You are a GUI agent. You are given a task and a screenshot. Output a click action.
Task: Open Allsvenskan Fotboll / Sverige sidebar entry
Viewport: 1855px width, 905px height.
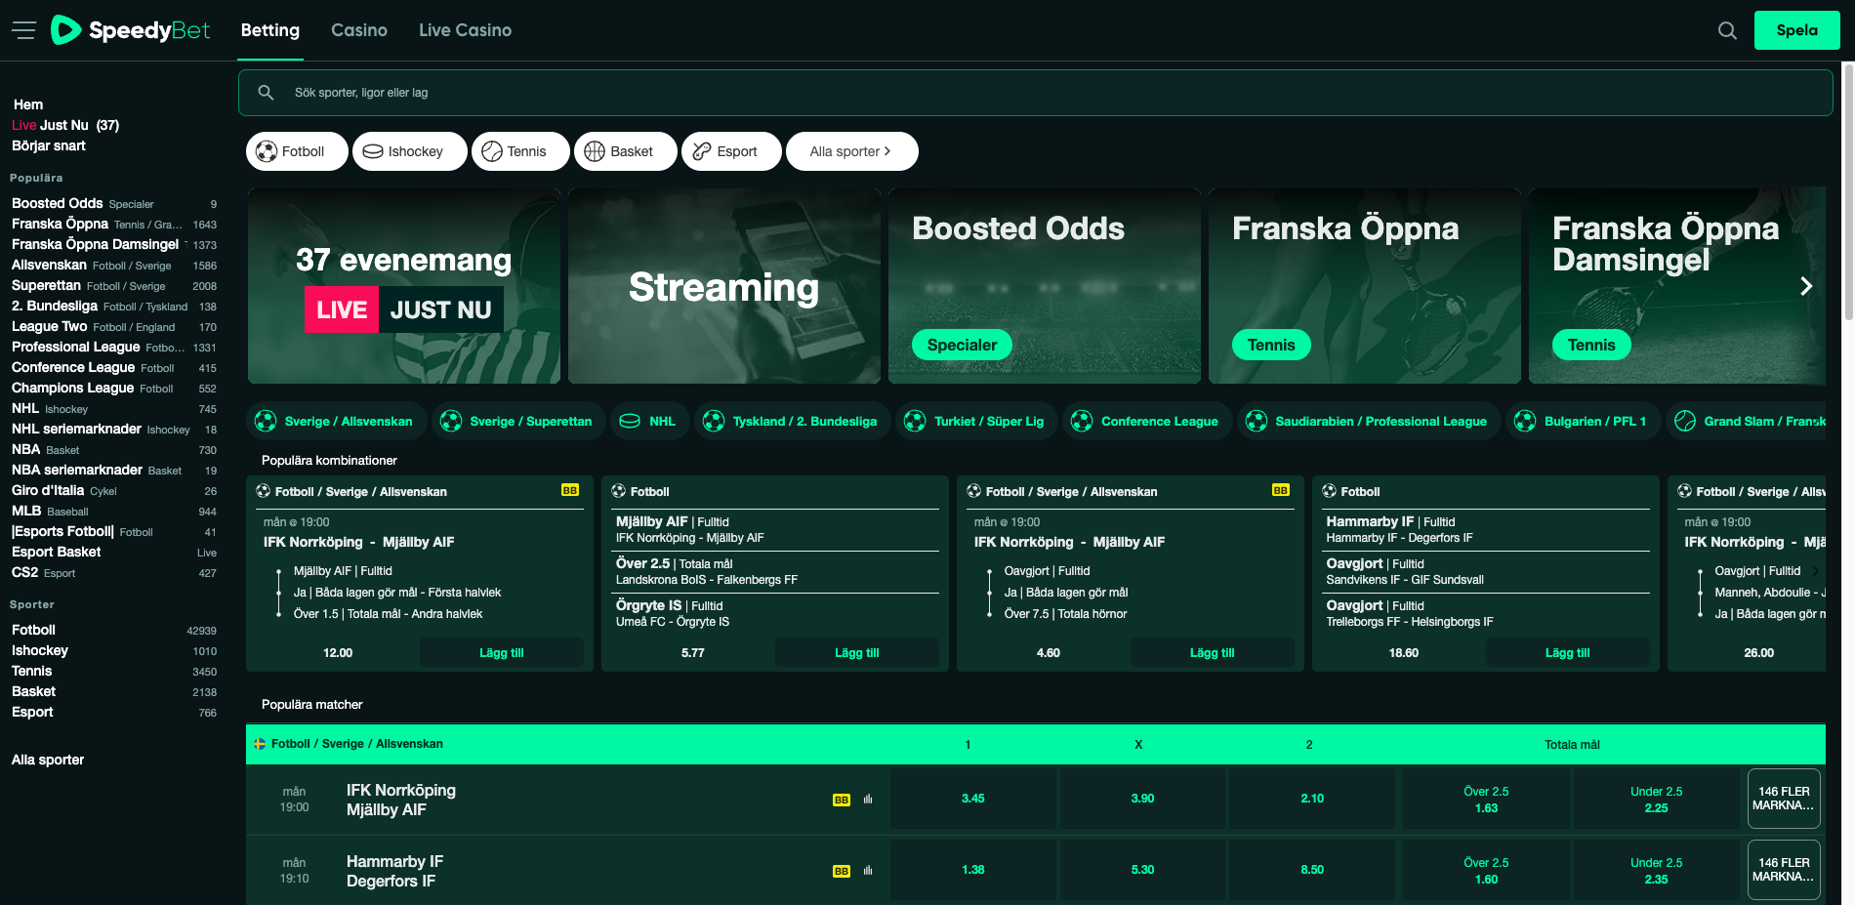coord(114,265)
